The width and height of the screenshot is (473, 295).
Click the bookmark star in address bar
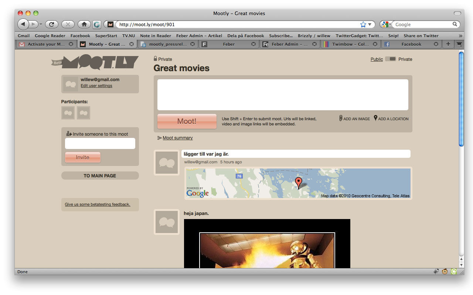click(363, 24)
